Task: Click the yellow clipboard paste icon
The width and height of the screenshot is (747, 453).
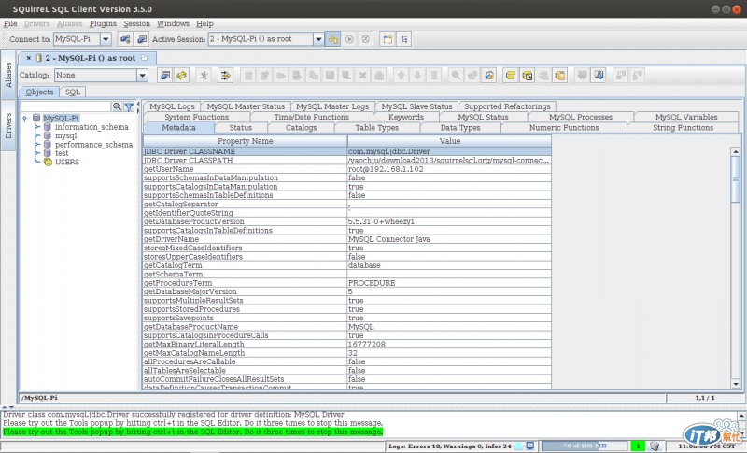Action: (x=559, y=75)
